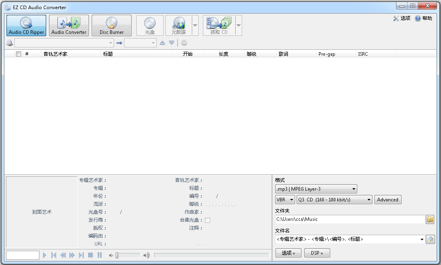Set the 等级 star rating
The height and width of the screenshot is (265, 441).
pos(220,205)
